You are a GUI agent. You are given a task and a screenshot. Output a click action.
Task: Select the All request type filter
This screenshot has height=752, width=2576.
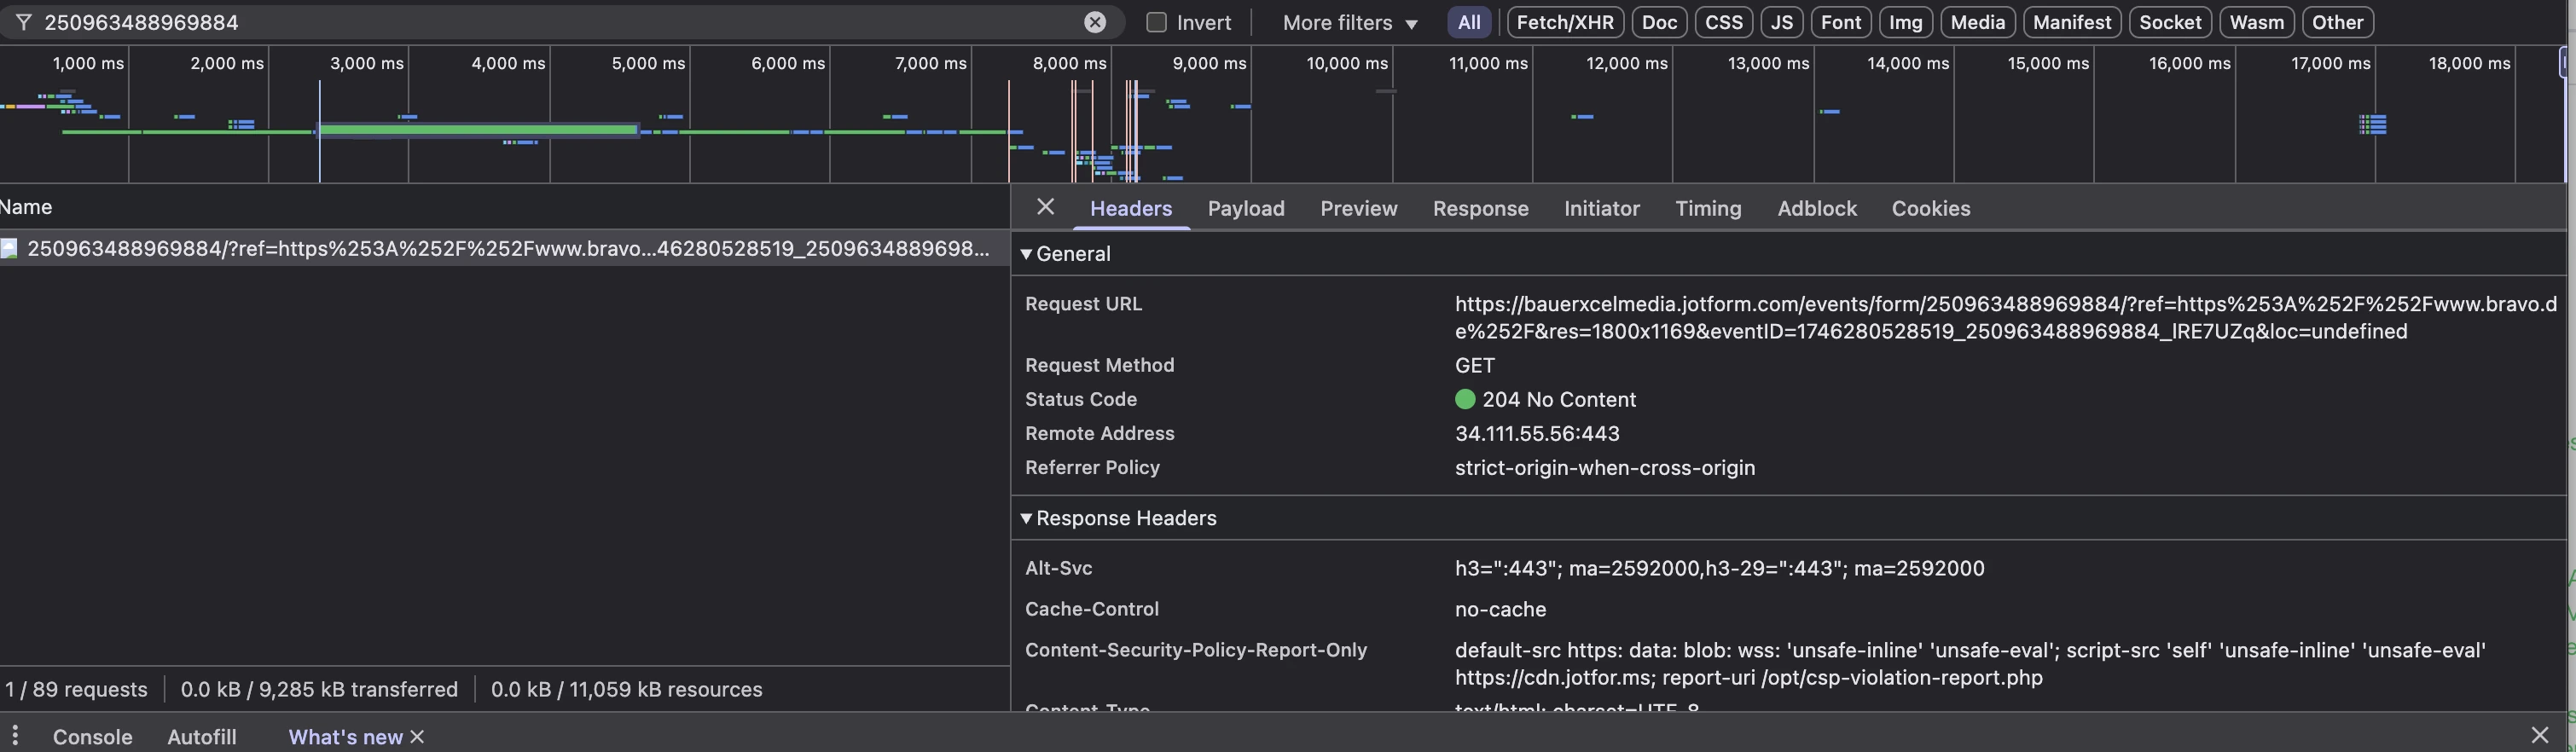coord(1469,22)
